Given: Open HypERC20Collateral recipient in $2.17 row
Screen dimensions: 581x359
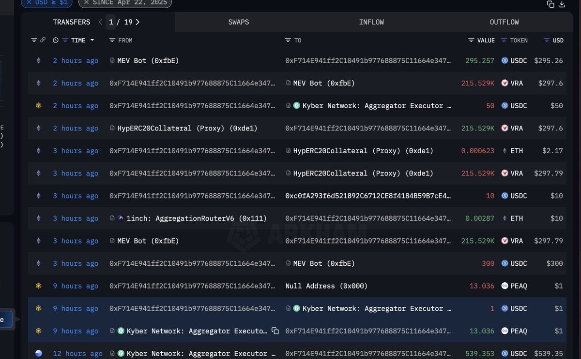Looking at the screenshot, I should 363,151.
